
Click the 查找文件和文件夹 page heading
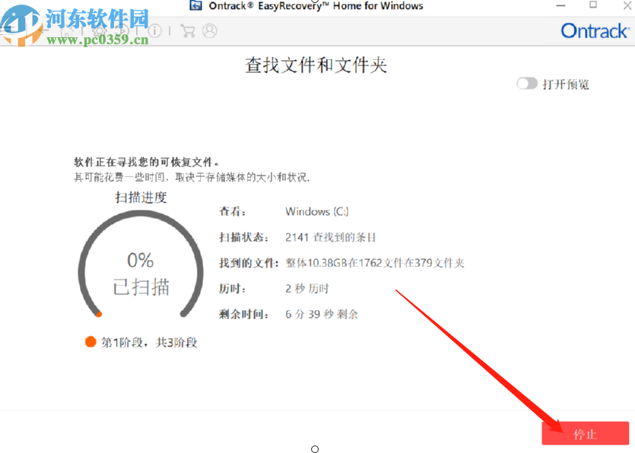coord(316,65)
